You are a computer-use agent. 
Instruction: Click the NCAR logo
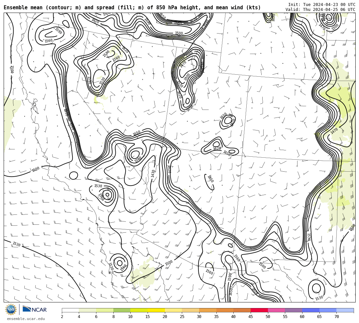click(35, 309)
